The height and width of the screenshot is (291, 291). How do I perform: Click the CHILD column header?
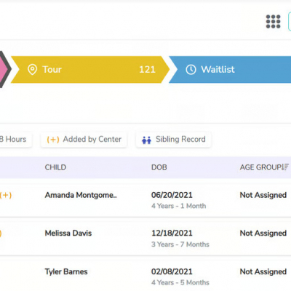coord(55,167)
